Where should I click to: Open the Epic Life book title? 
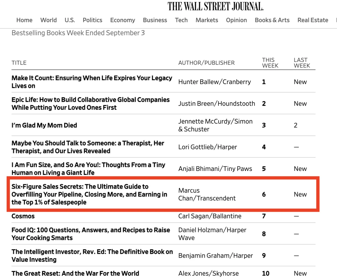[x=91, y=103]
